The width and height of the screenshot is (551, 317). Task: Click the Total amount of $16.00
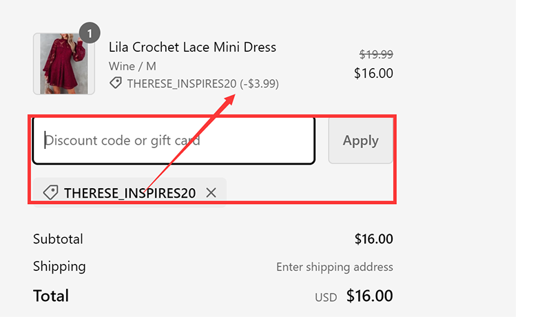click(x=369, y=296)
